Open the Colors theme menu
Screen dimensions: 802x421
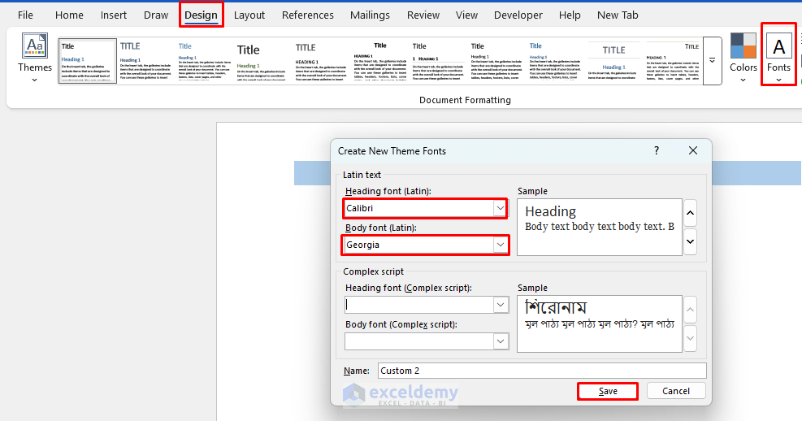click(743, 59)
